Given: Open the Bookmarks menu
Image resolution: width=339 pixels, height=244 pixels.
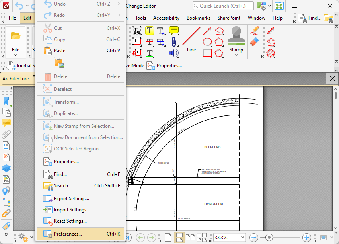Looking at the screenshot, I should (199, 18).
